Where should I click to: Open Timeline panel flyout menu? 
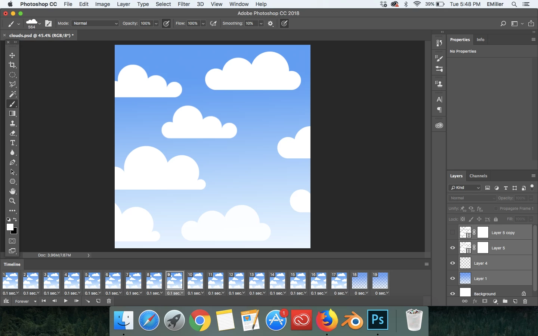427,264
